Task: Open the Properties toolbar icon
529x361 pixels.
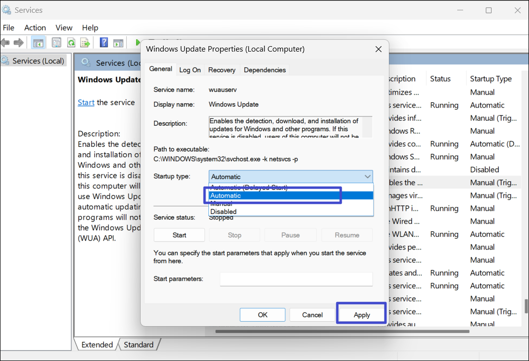Action: tap(57, 43)
